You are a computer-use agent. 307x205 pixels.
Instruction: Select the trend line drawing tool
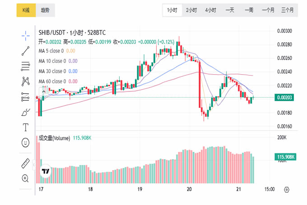tap(25, 51)
